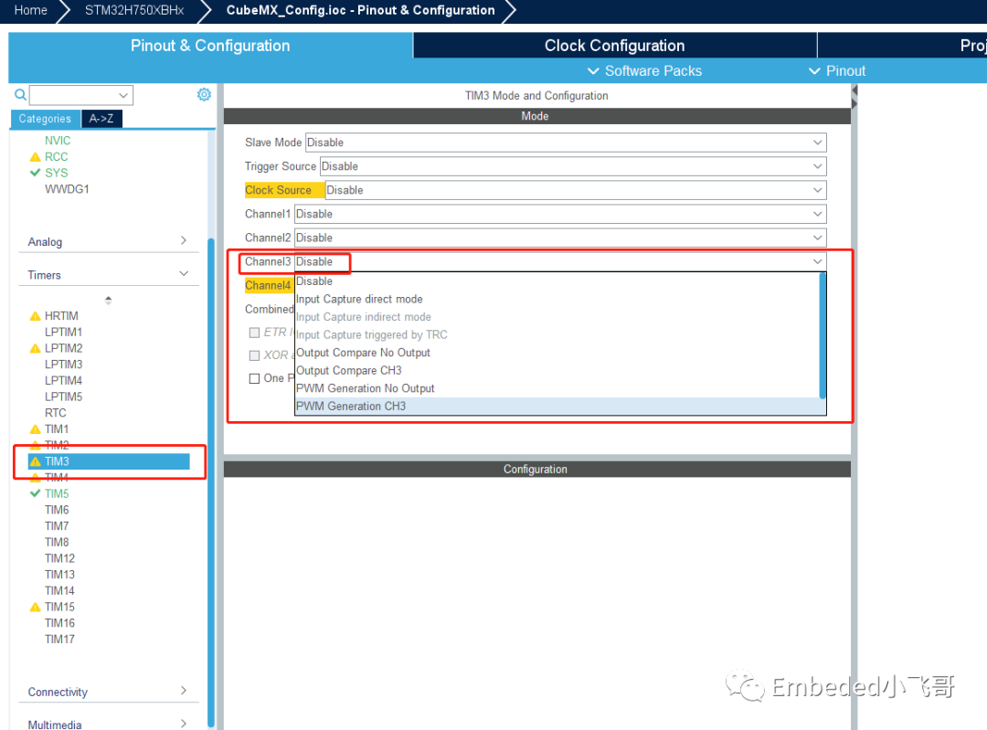Select TIM6 timer
Screen dimensions: 987x730
[x=57, y=511]
